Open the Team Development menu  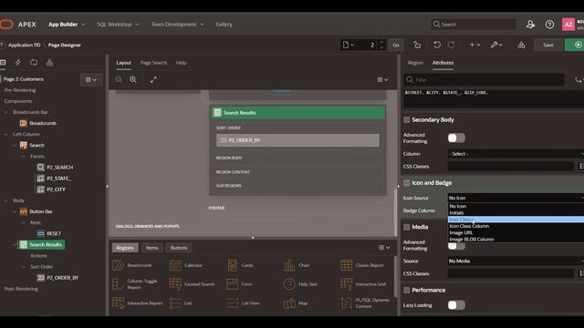(x=177, y=25)
